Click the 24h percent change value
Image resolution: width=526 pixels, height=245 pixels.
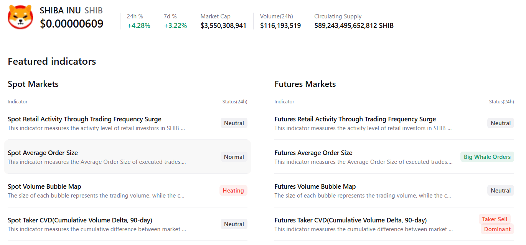(x=139, y=26)
